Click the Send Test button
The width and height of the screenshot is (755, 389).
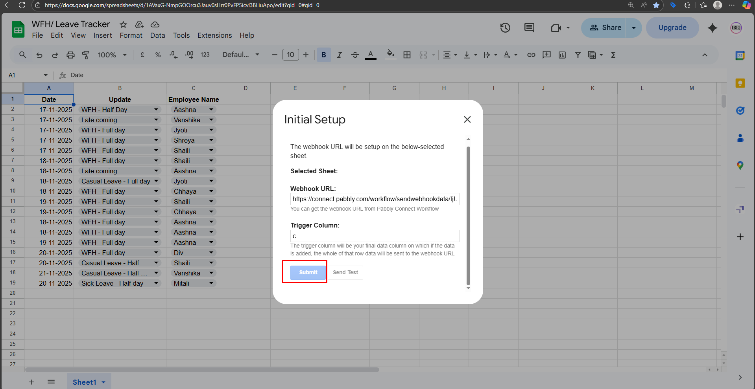[345, 272]
